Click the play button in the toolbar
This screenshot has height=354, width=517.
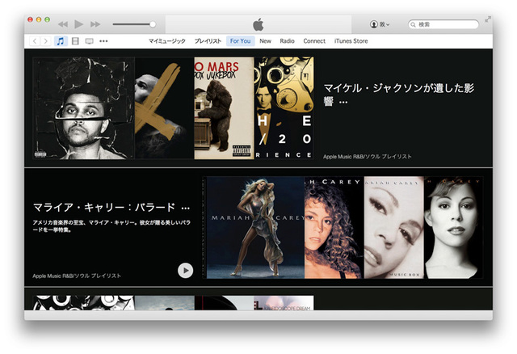coord(79,24)
